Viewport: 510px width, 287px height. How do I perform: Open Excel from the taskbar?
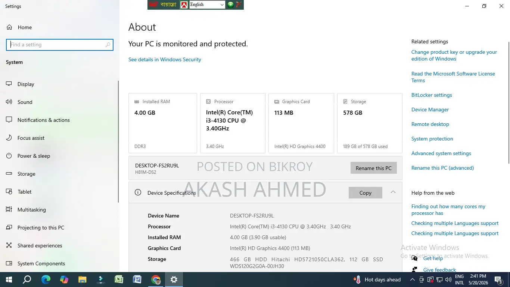[x=119, y=280]
